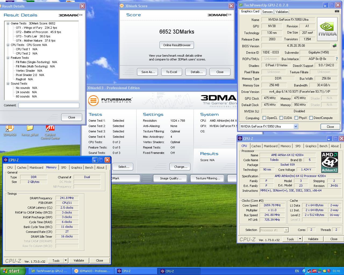Image resolution: width=344 pixels, height=275 pixels.
Task: Switch to 3DMark03 Professional taskbar button
Action: (92, 271)
